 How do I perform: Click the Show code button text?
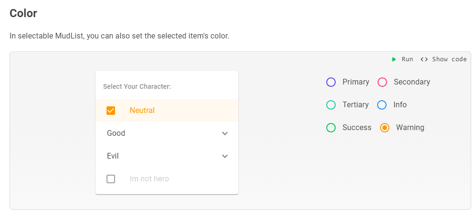coord(449,59)
